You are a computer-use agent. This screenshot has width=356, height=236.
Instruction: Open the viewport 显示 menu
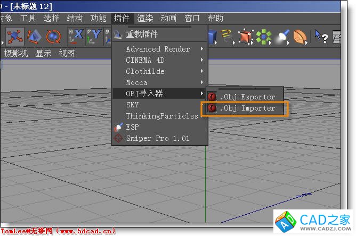pyautogui.click(x=43, y=54)
